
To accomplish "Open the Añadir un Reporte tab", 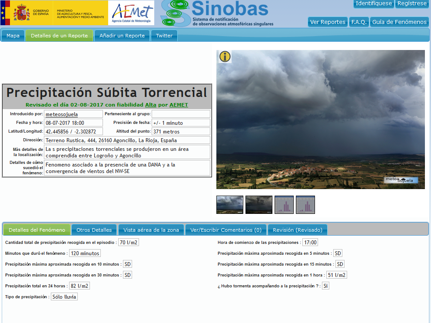I will click(x=122, y=36).
